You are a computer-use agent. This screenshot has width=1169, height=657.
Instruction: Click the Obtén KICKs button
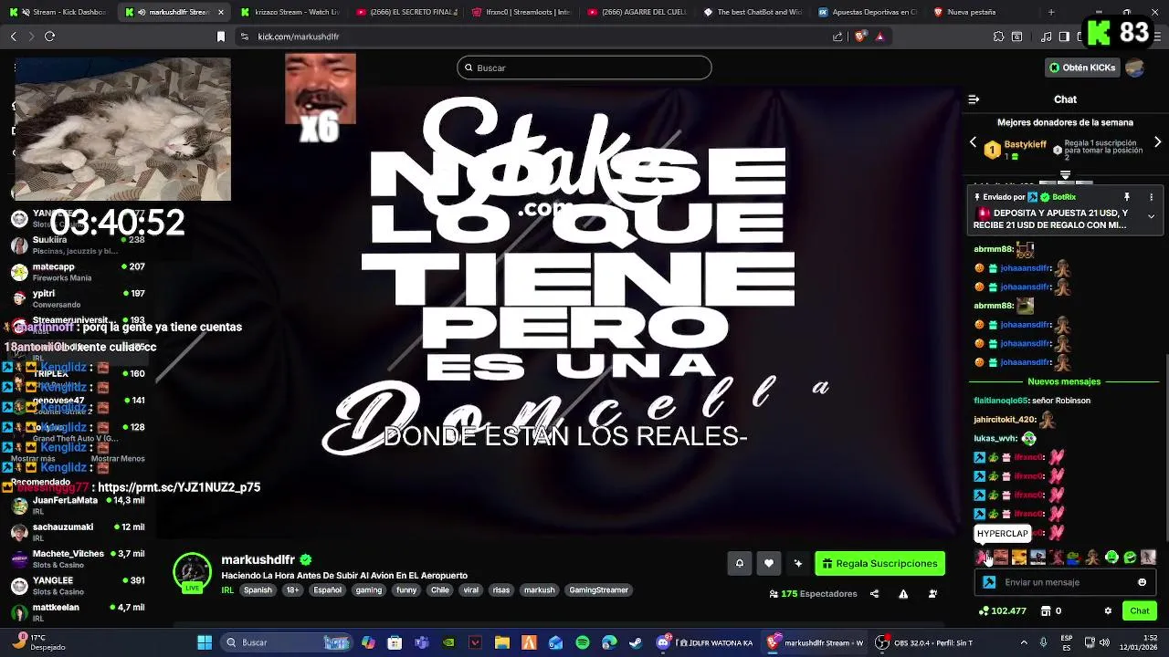pos(1082,68)
